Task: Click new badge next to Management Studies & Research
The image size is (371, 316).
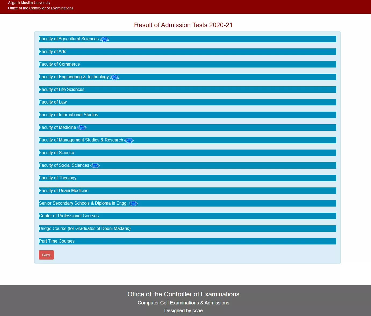Action: pos(129,140)
